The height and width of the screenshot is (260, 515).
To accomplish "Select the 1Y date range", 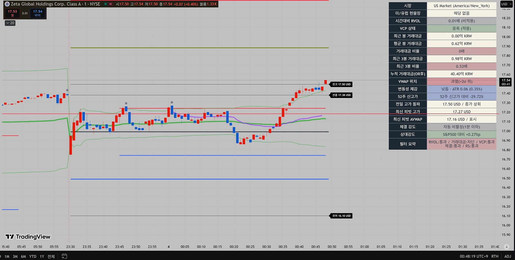I will [42, 257].
